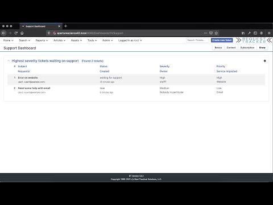Click the browser address bar URL
The width and height of the screenshot is (273, 205).
(x=90, y=33)
